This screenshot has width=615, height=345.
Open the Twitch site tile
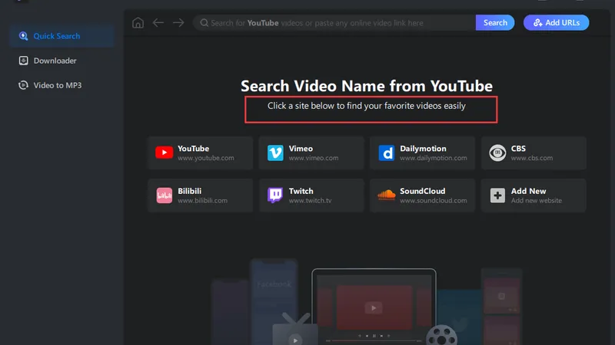pos(311,195)
